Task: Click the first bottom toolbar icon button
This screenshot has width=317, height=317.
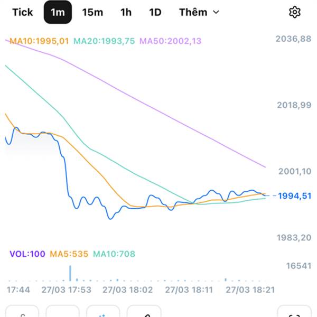Action: [22, 312]
